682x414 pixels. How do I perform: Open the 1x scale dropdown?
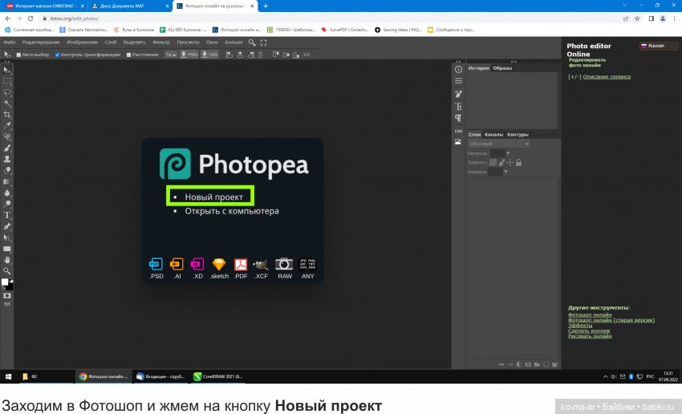171,55
